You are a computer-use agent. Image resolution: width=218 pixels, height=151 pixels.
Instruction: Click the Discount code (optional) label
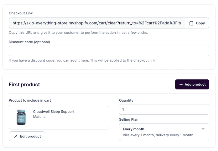click(x=29, y=42)
